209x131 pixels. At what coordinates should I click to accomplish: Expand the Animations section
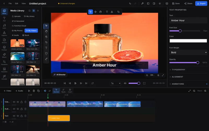tap(188, 84)
